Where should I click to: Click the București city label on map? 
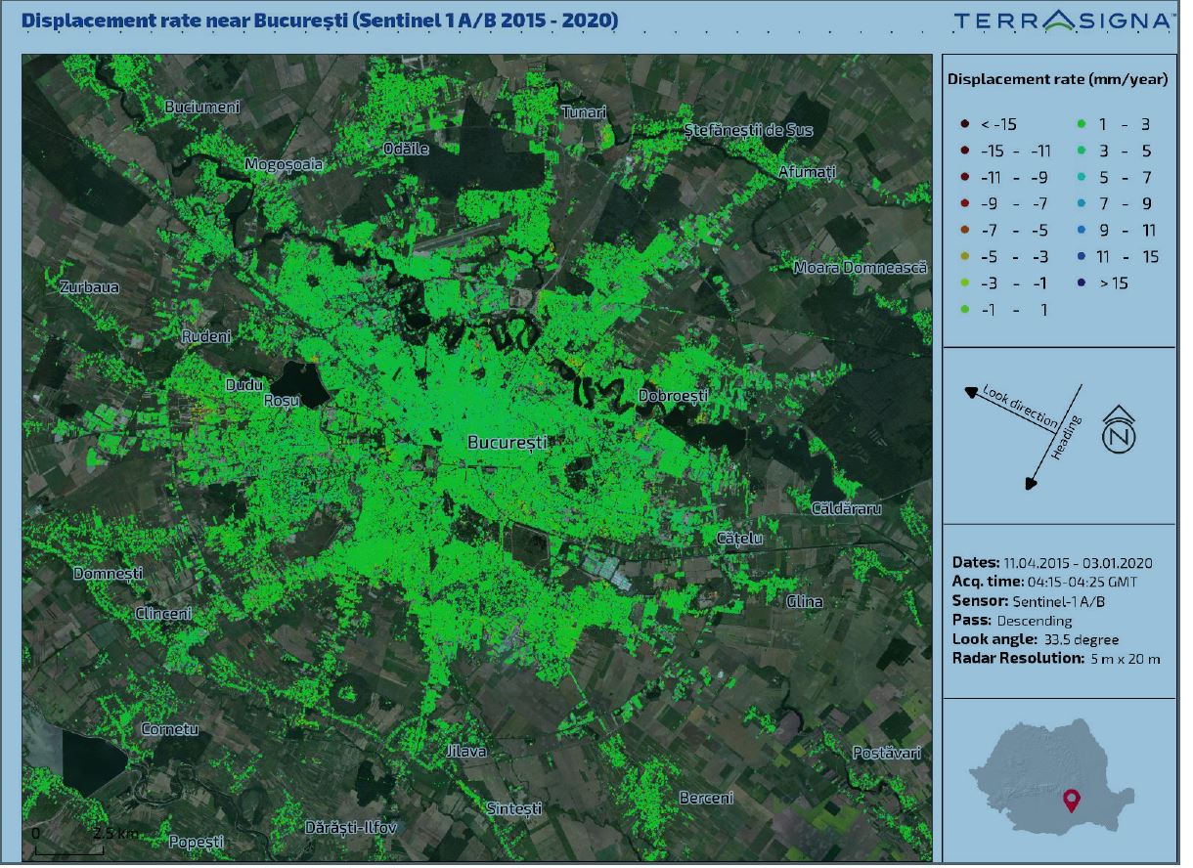pyautogui.click(x=507, y=443)
